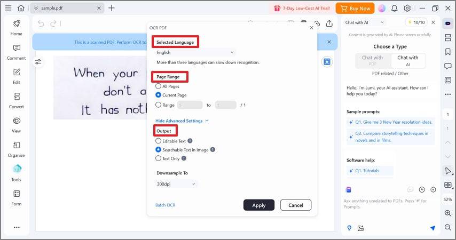Switch to Chat with PDF tab
The height and width of the screenshot is (240, 456).
point(373,61)
